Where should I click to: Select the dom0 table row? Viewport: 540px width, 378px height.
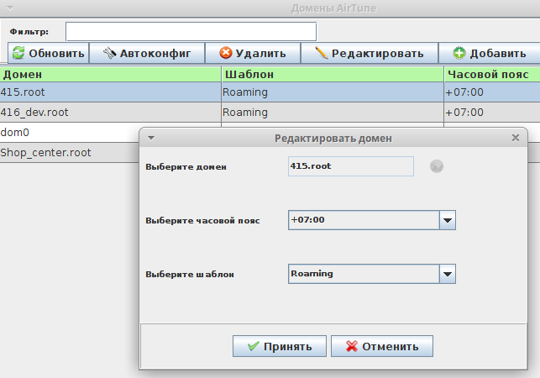[x=69, y=133]
